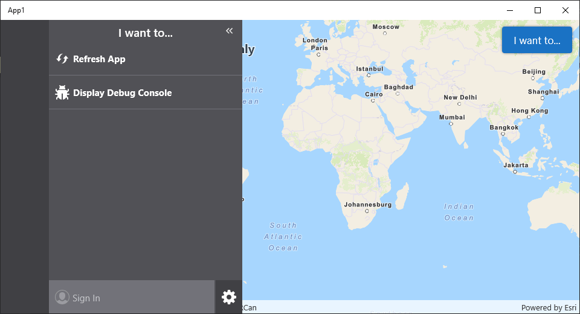
Task: Collapse the side panel with double chevron
Action: [x=229, y=31]
